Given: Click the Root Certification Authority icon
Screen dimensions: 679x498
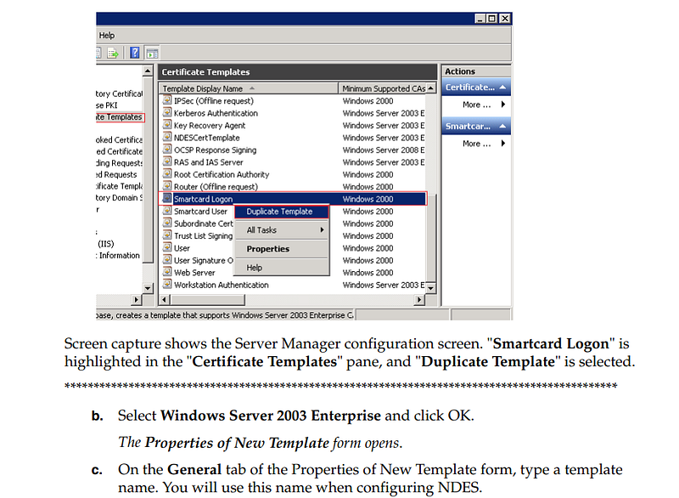Looking at the screenshot, I should point(167,174).
